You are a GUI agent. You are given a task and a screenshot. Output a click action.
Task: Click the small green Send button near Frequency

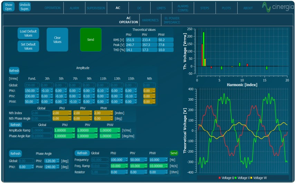point(174,153)
